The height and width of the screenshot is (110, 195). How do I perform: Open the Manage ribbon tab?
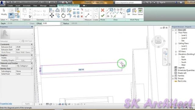click(43, 5)
